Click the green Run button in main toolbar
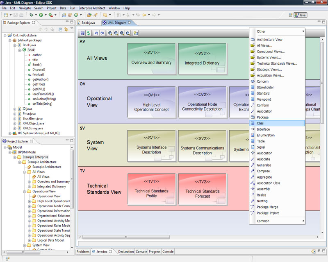This screenshot has width=328, height=262. tap(41, 15)
